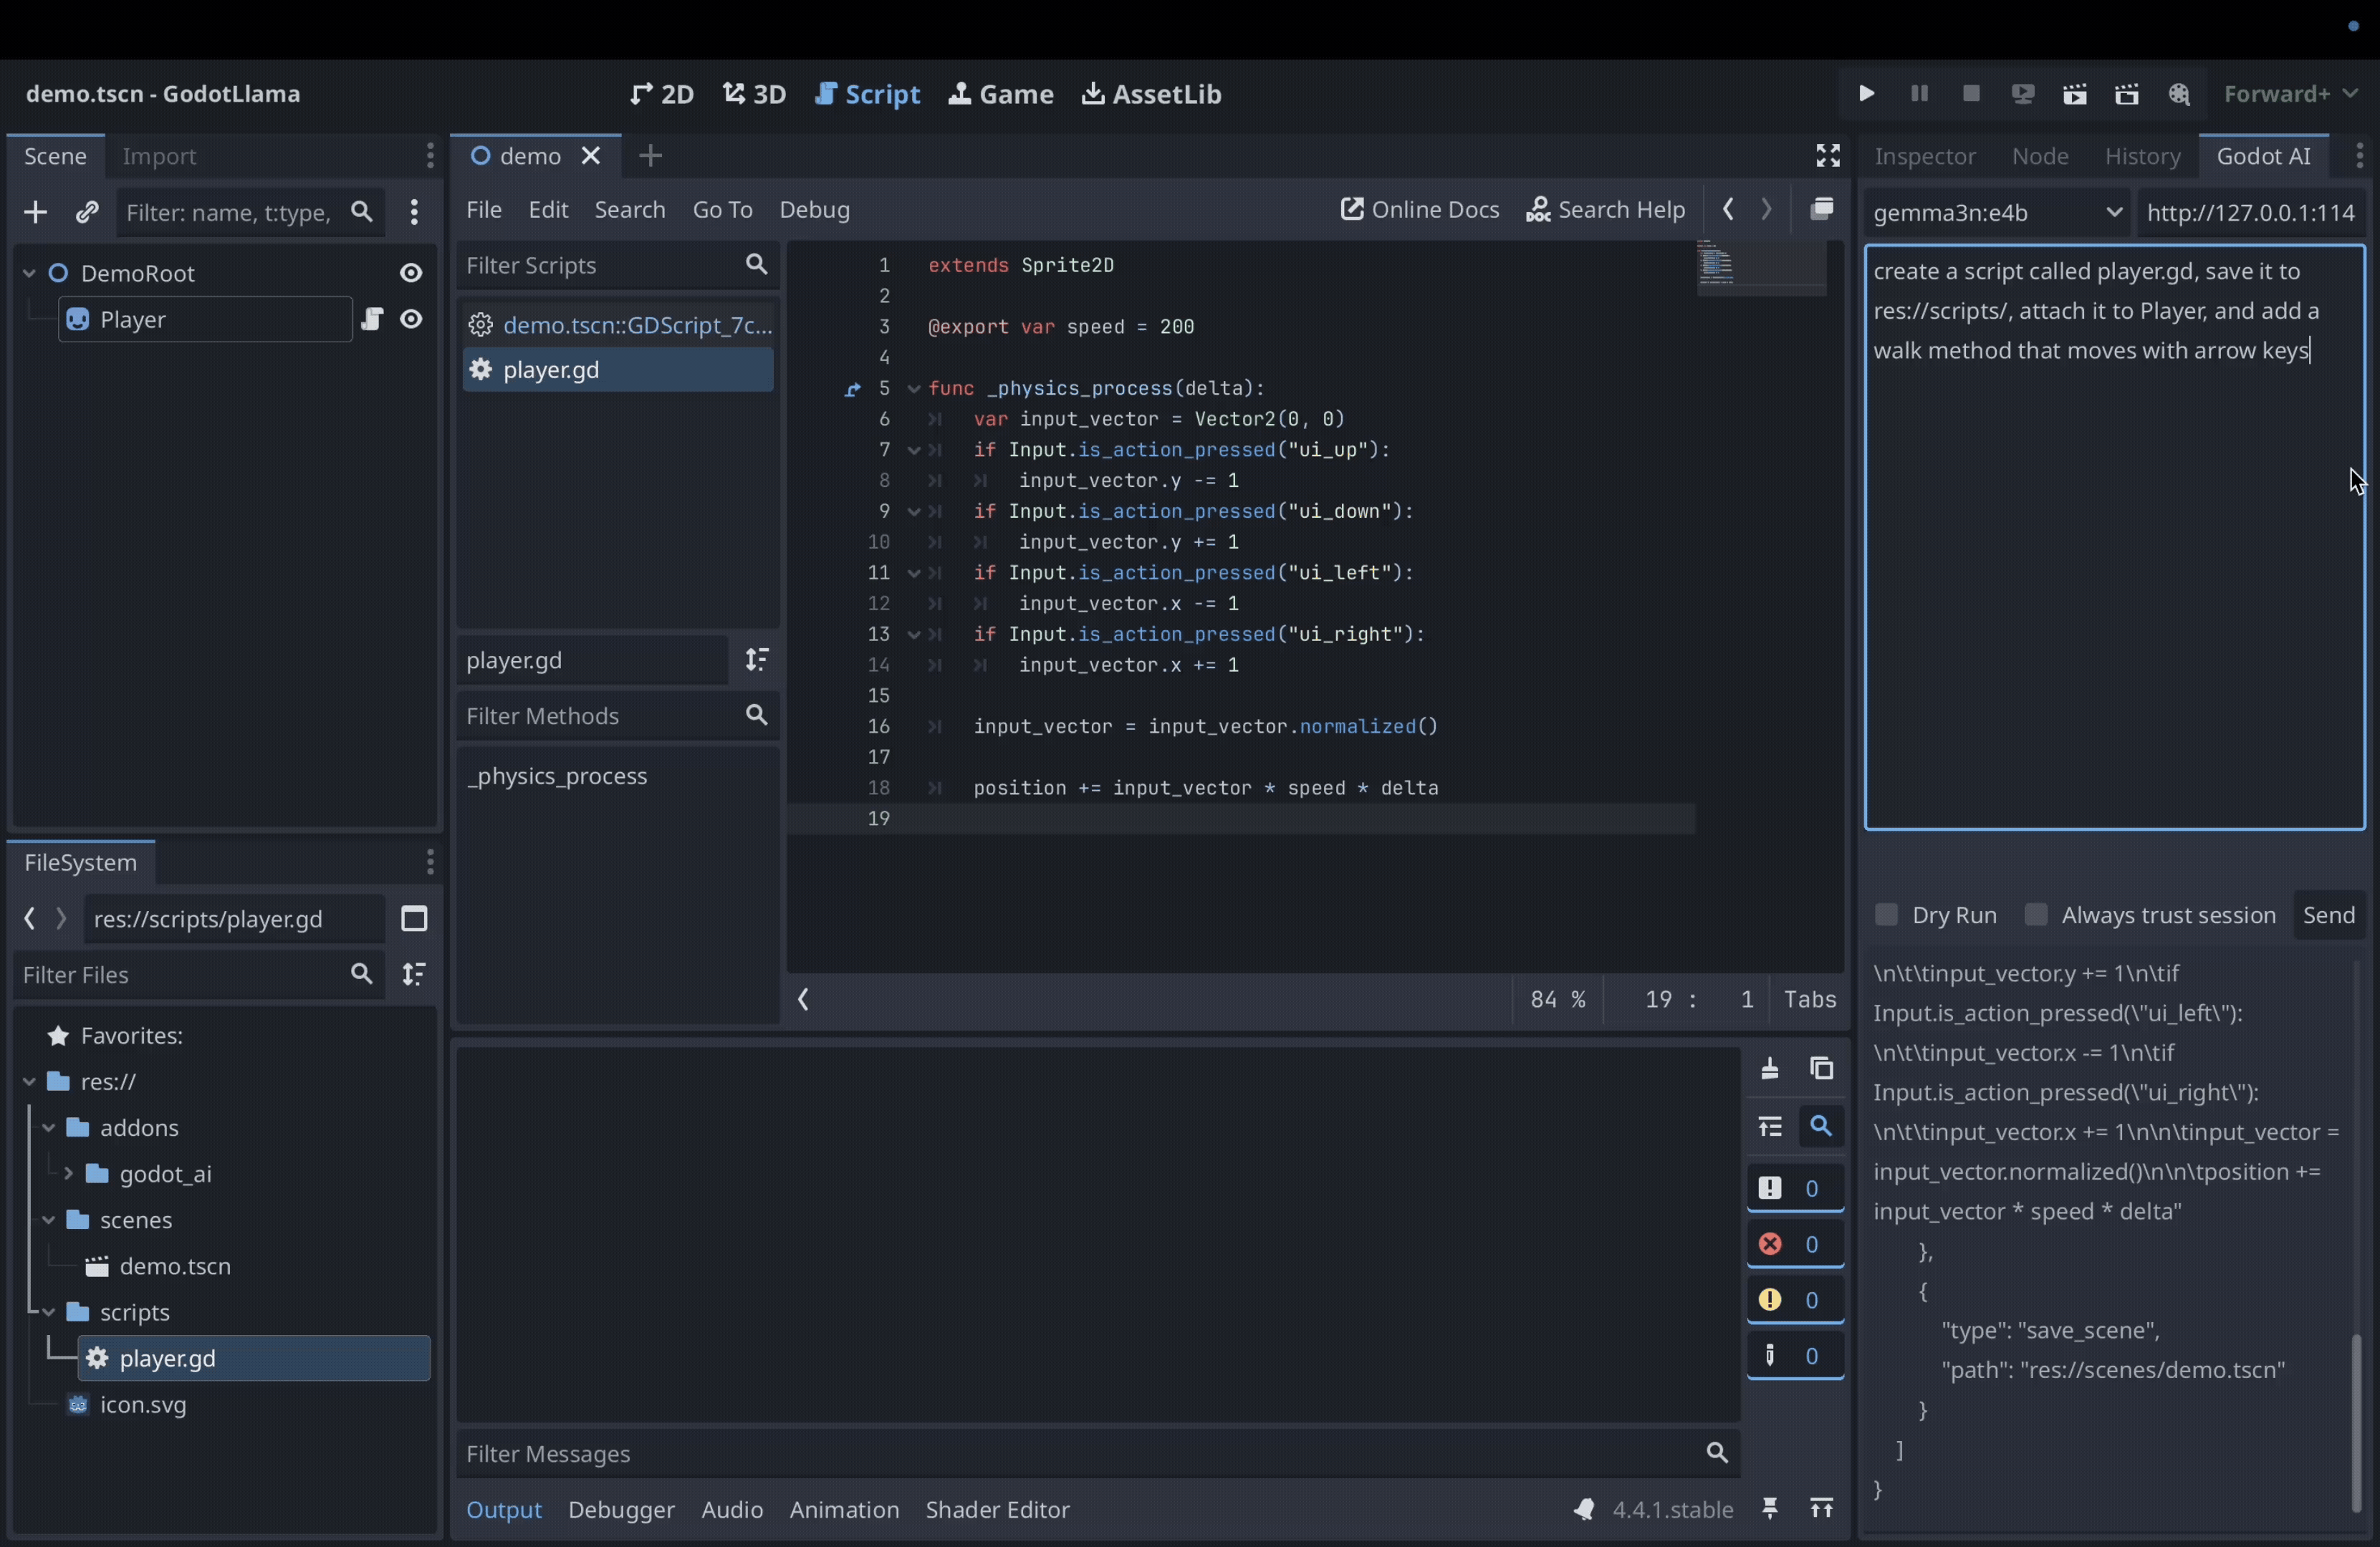Open the Forward+ renderer dropdown
Viewport: 2380px width, 1547px height.
click(2291, 94)
